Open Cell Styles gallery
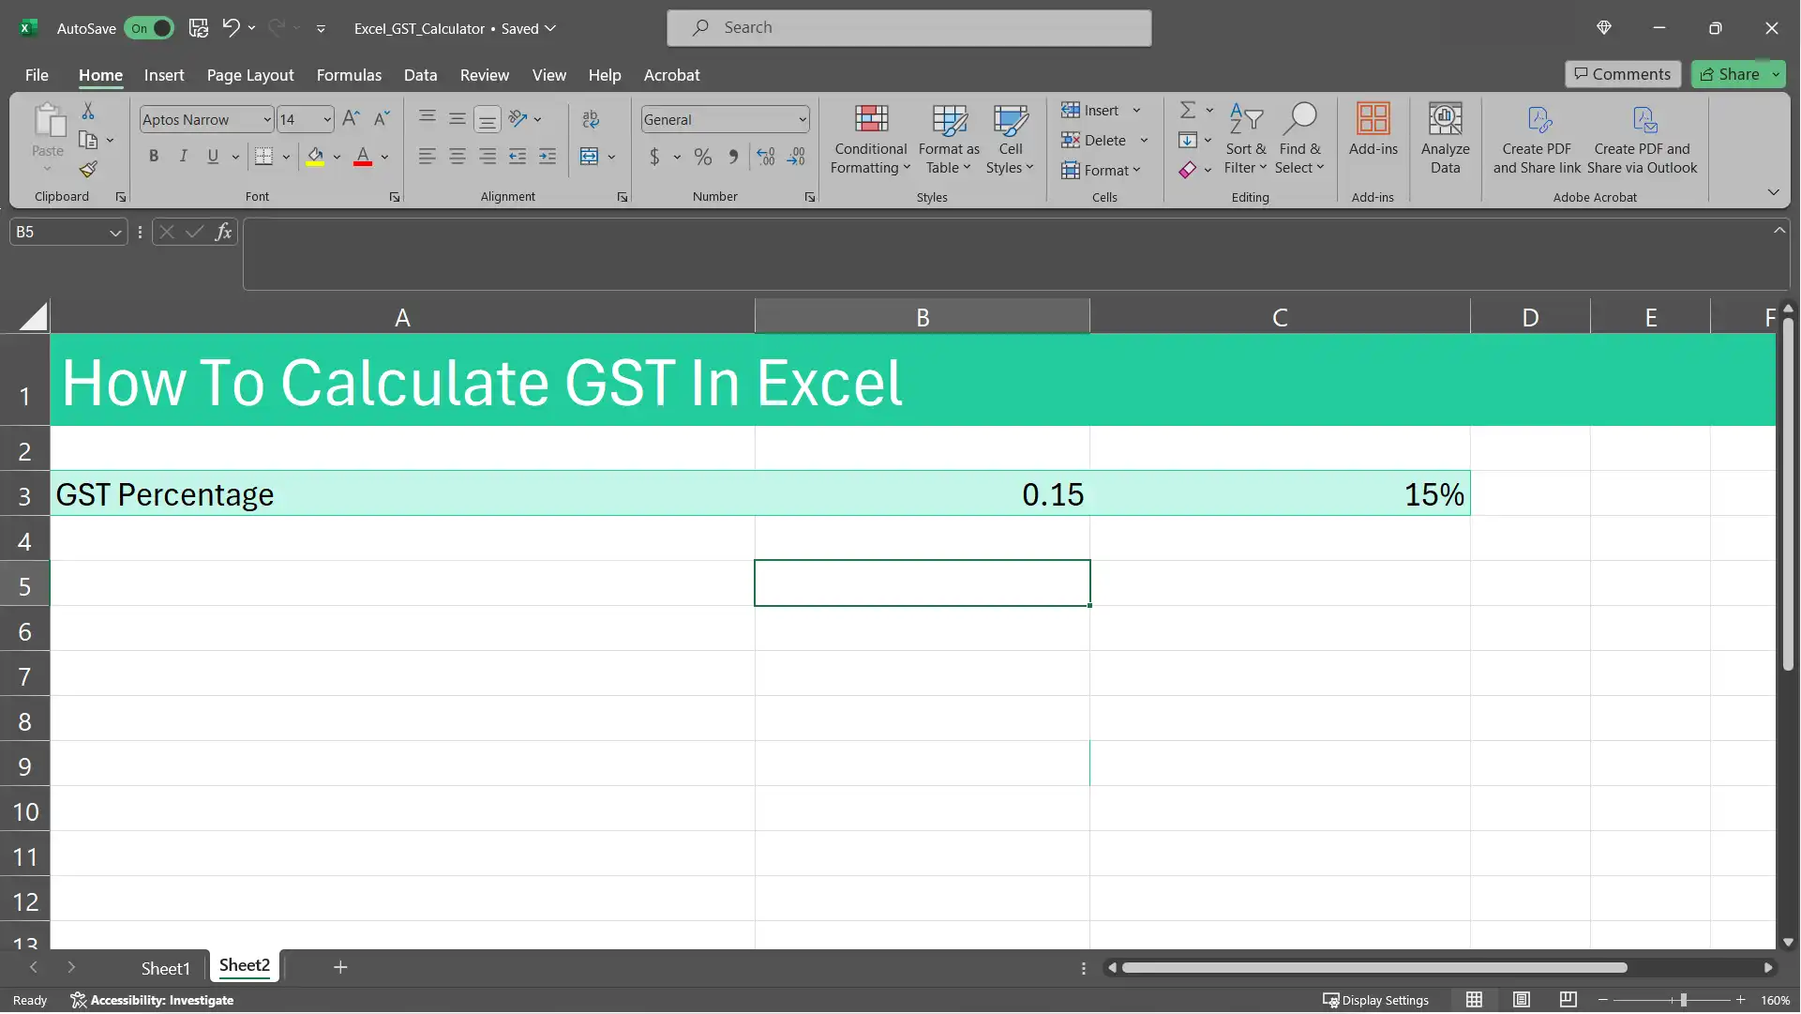Image resolution: width=1801 pixels, height=1014 pixels. tap(1010, 140)
